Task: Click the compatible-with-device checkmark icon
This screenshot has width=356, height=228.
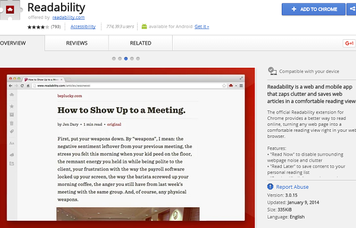Action: (x=272, y=71)
